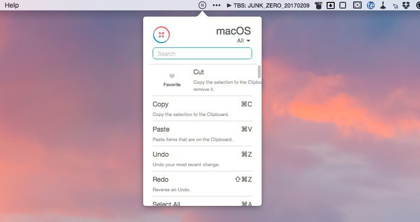The image size is (420, 222).
Task: Click the ⌘V shortcut label
Action: (x=247, y=129)
